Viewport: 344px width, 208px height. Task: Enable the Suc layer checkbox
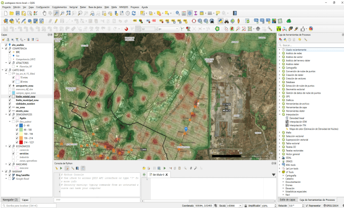pyautogui.click(x=9, y=56)
